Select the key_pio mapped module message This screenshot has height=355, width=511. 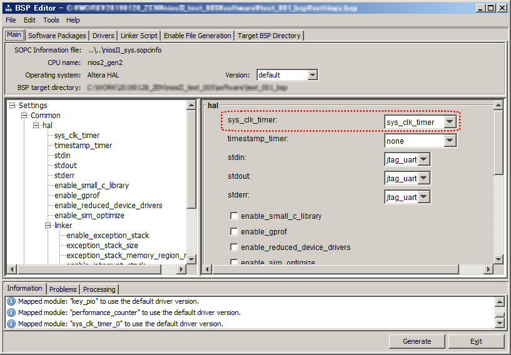click(x=109, y=301)
